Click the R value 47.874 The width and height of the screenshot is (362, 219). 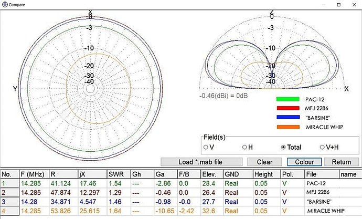point(60,192)
